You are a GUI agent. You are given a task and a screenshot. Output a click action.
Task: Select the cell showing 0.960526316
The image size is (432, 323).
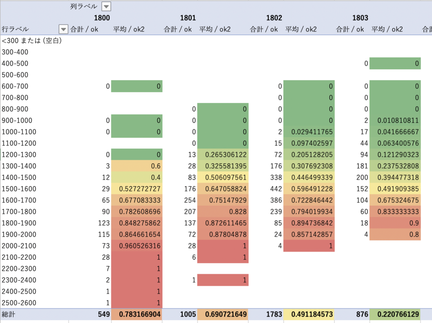point(137,246)
